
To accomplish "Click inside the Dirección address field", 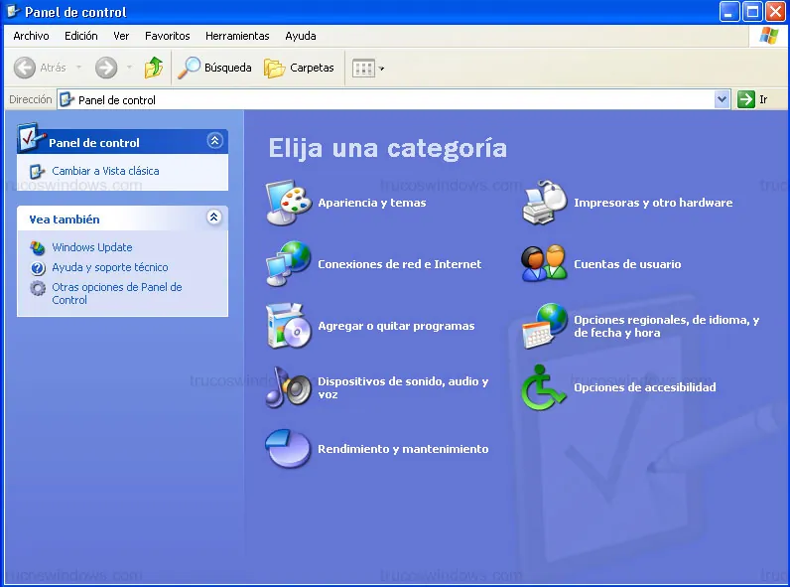I will click(397, 99).
